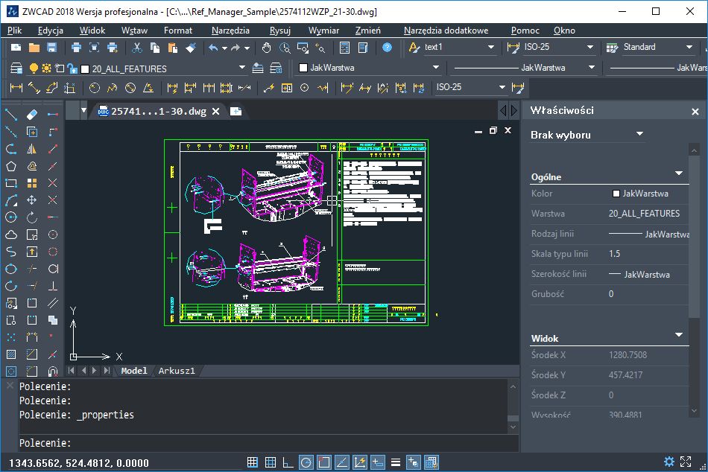Toggle Object Snap Tracking in status bar
Viewport: 708px width, 472px height.
pos(342,462)
